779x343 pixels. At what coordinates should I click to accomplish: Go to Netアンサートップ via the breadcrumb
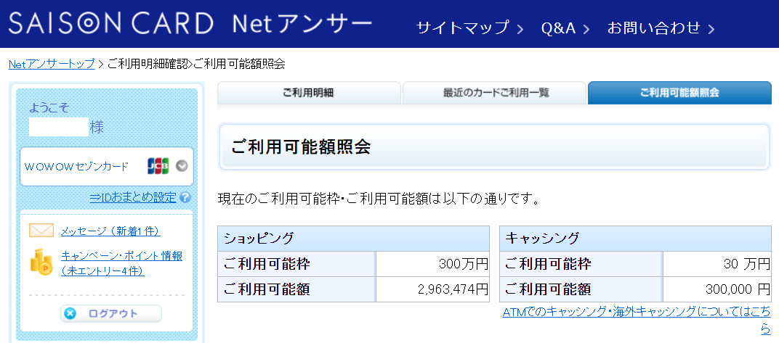(52, 64)
